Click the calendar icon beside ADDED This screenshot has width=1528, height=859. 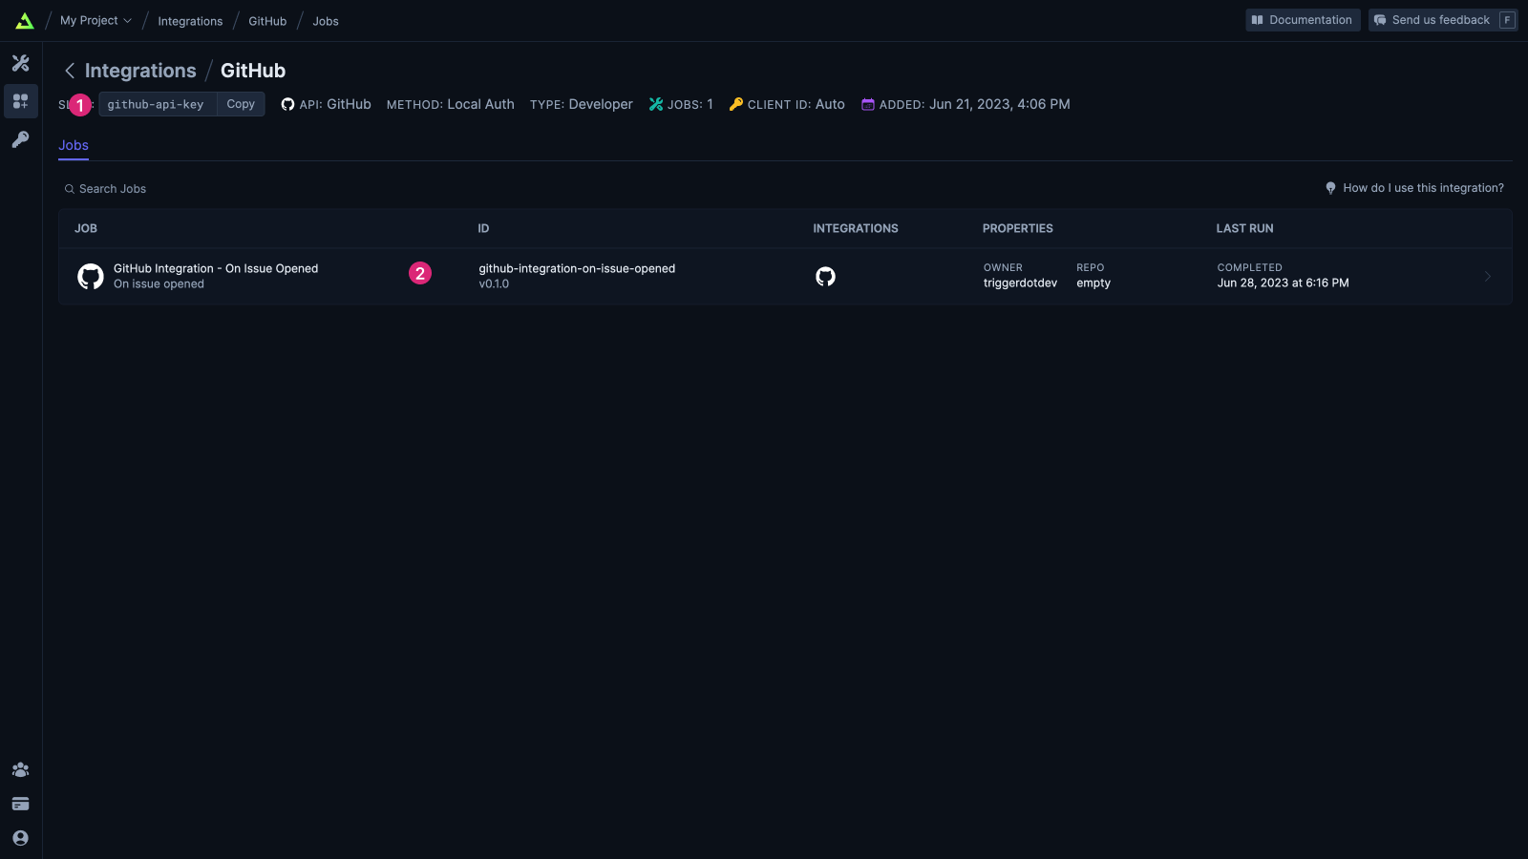click(x=868, y=104)
